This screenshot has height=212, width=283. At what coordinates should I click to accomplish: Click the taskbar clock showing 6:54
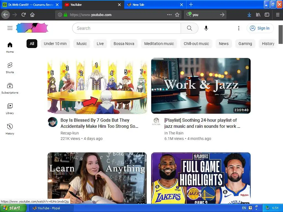[275, 208]
